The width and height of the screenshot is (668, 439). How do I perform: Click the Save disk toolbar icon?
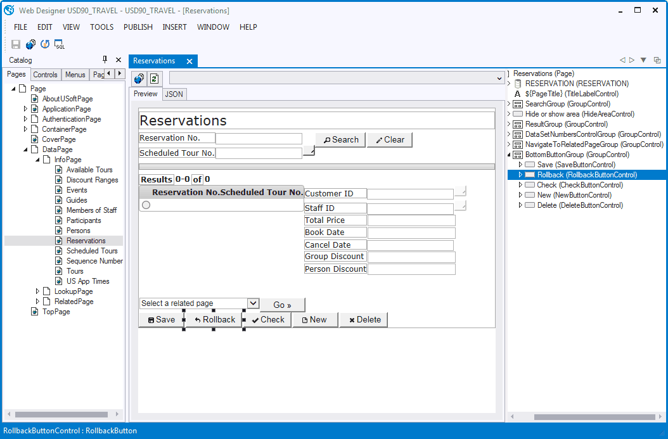pyautogui.click(x=16, y=44)
